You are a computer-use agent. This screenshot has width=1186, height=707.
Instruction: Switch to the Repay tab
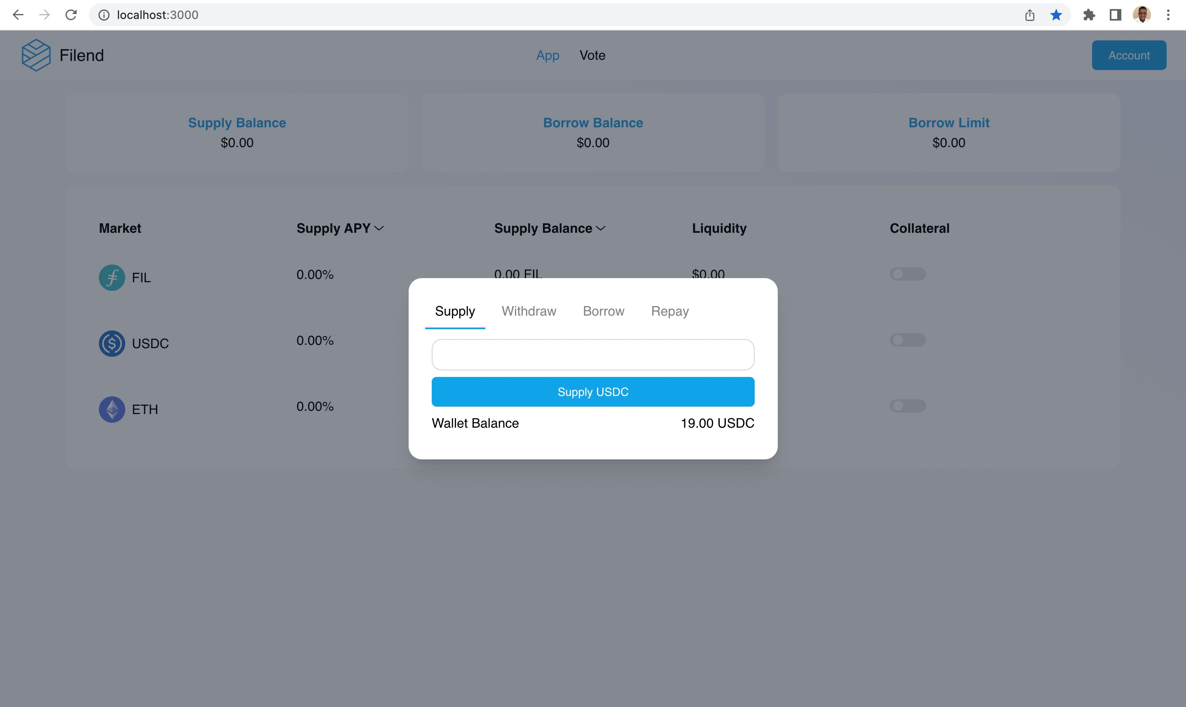[670, 311]
